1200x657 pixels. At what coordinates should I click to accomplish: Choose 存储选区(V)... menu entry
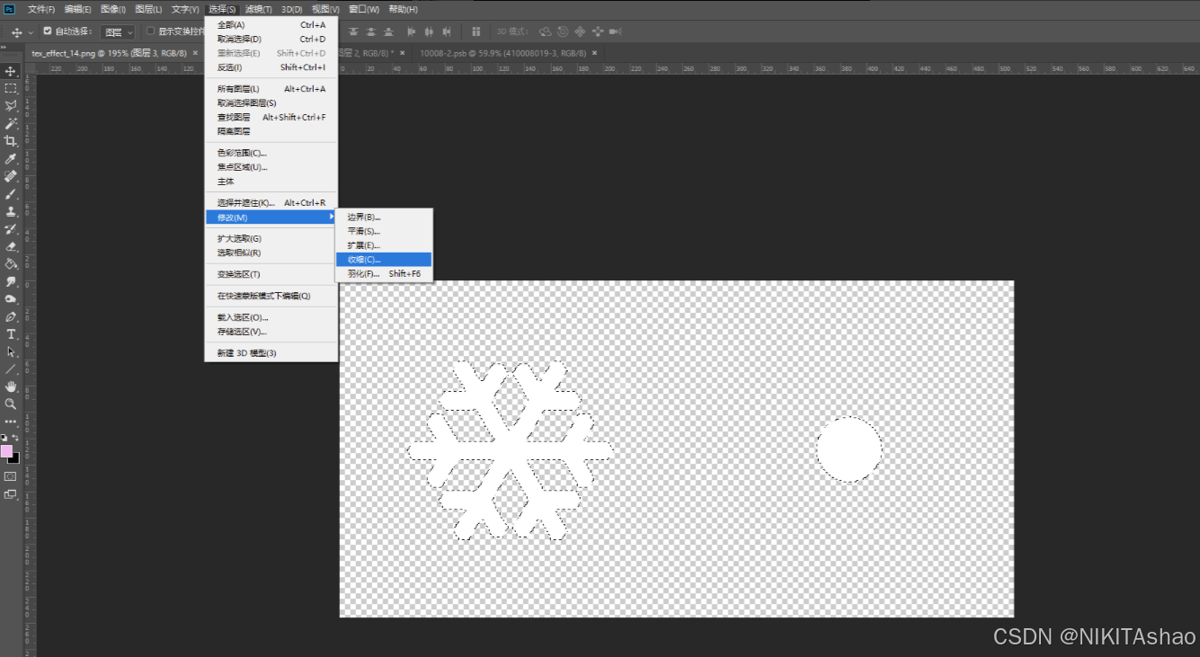tap(271, 332)
